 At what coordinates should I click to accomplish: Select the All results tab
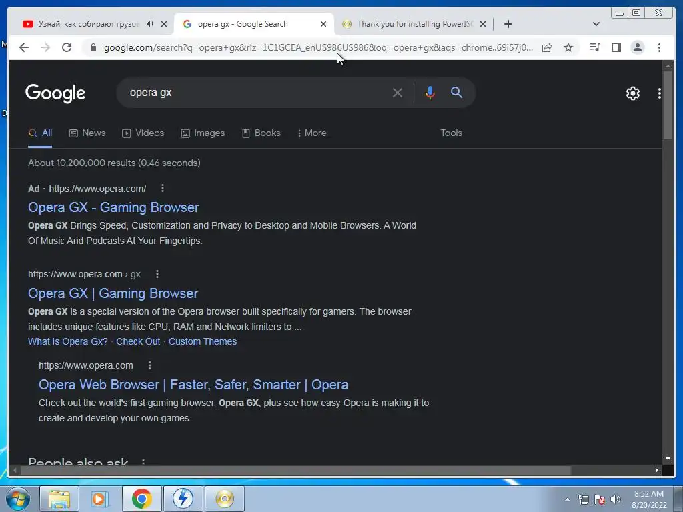click(x=40, y=133)
